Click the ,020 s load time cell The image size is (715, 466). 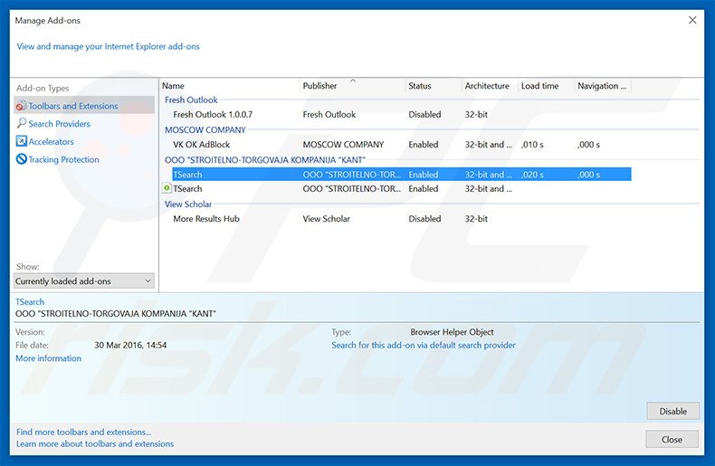pos(532,175)
